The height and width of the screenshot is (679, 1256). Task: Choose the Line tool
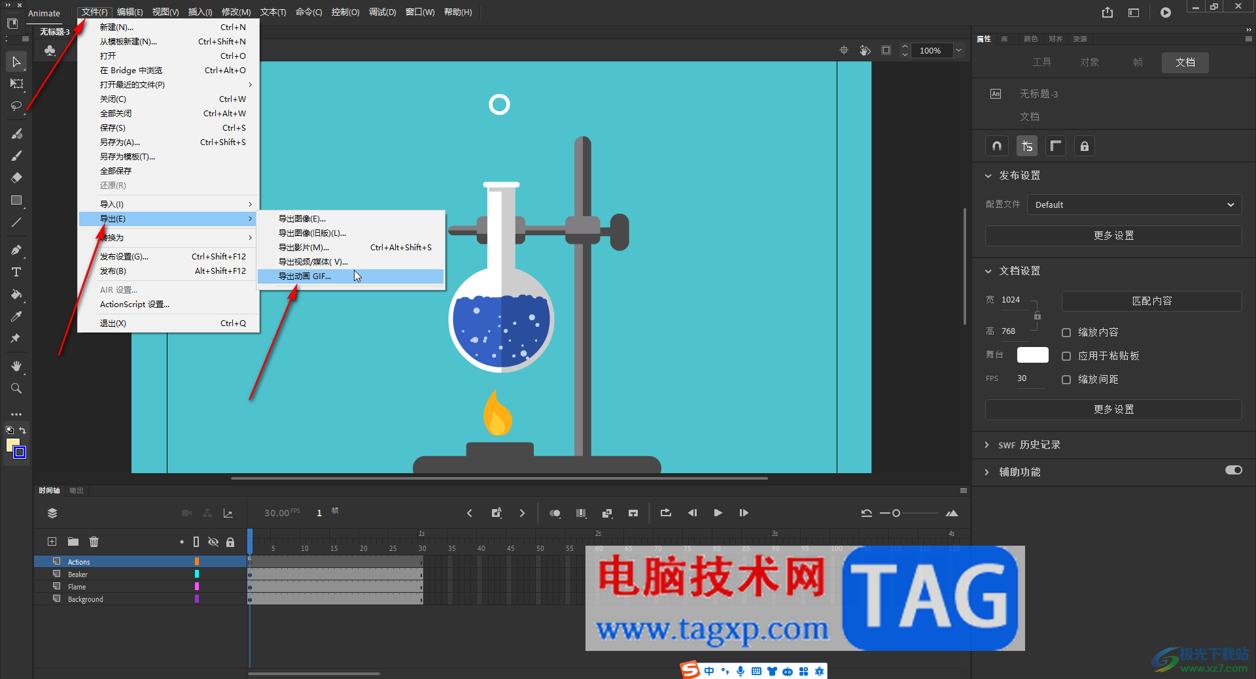(16, 222)
